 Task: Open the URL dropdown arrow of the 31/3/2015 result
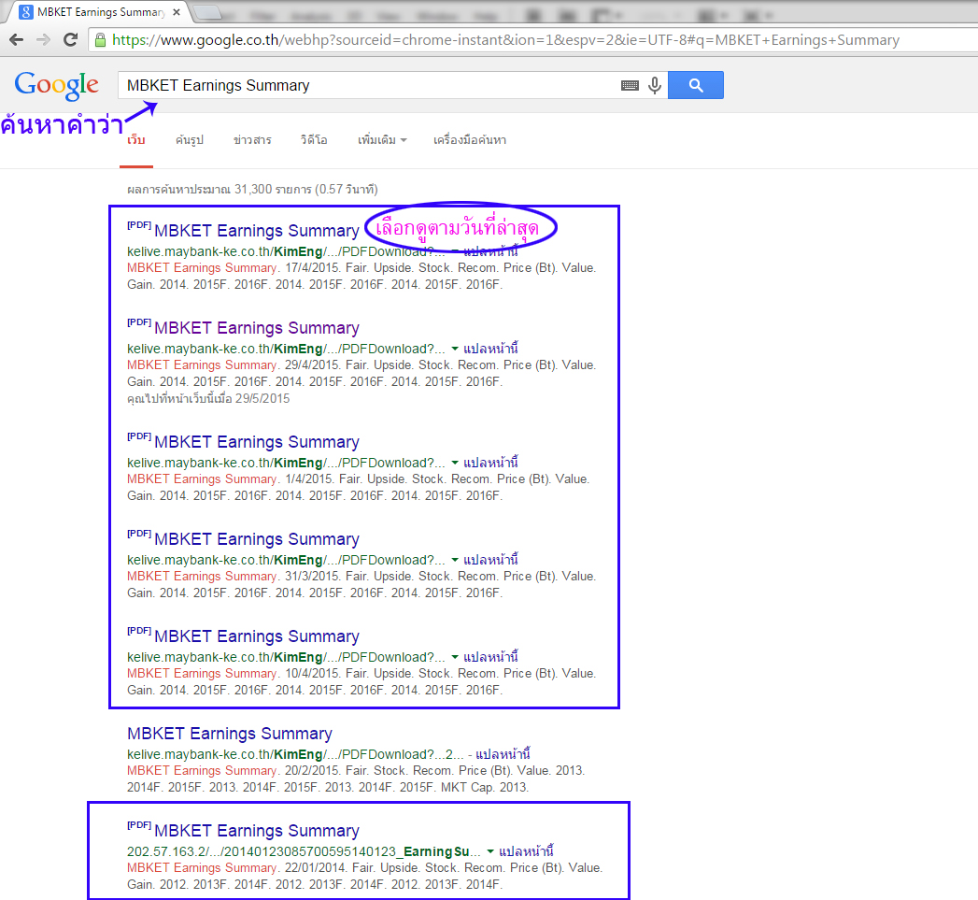pyautogui.click(x=455, y=559)
